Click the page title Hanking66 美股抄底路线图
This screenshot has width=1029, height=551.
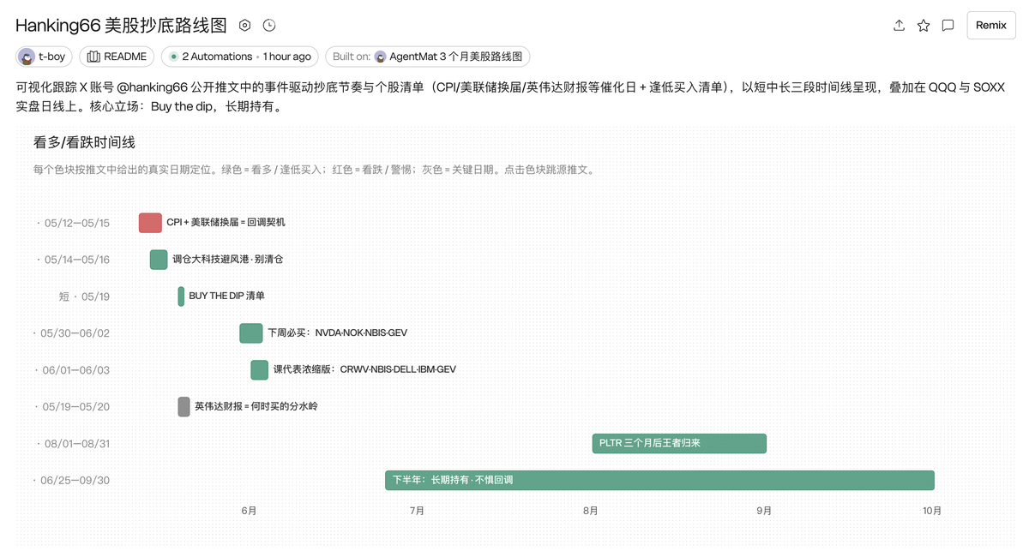click(121, 26)
